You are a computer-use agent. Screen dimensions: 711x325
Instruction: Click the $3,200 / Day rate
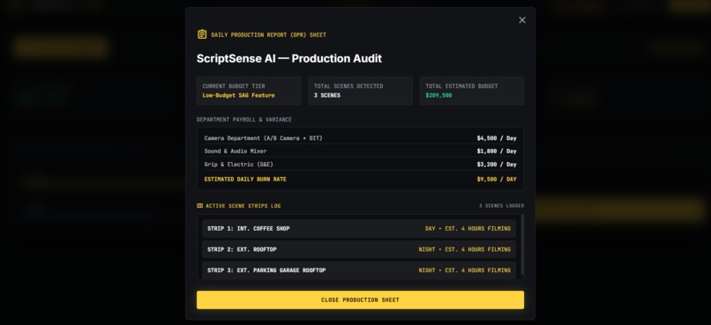[x=497, y=165]
